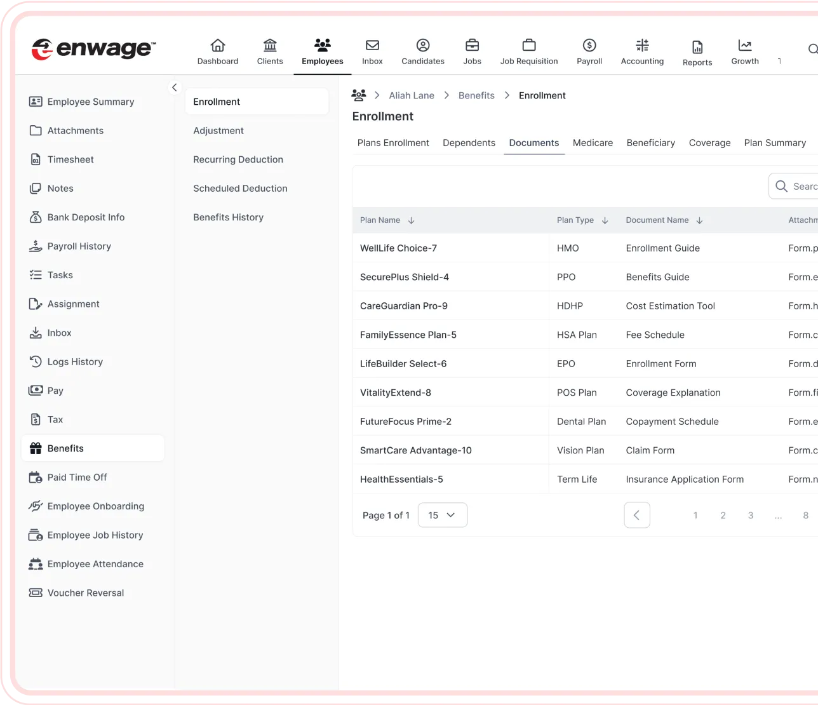Click into the Search field
Screen dimensions: 818x705
801,186
